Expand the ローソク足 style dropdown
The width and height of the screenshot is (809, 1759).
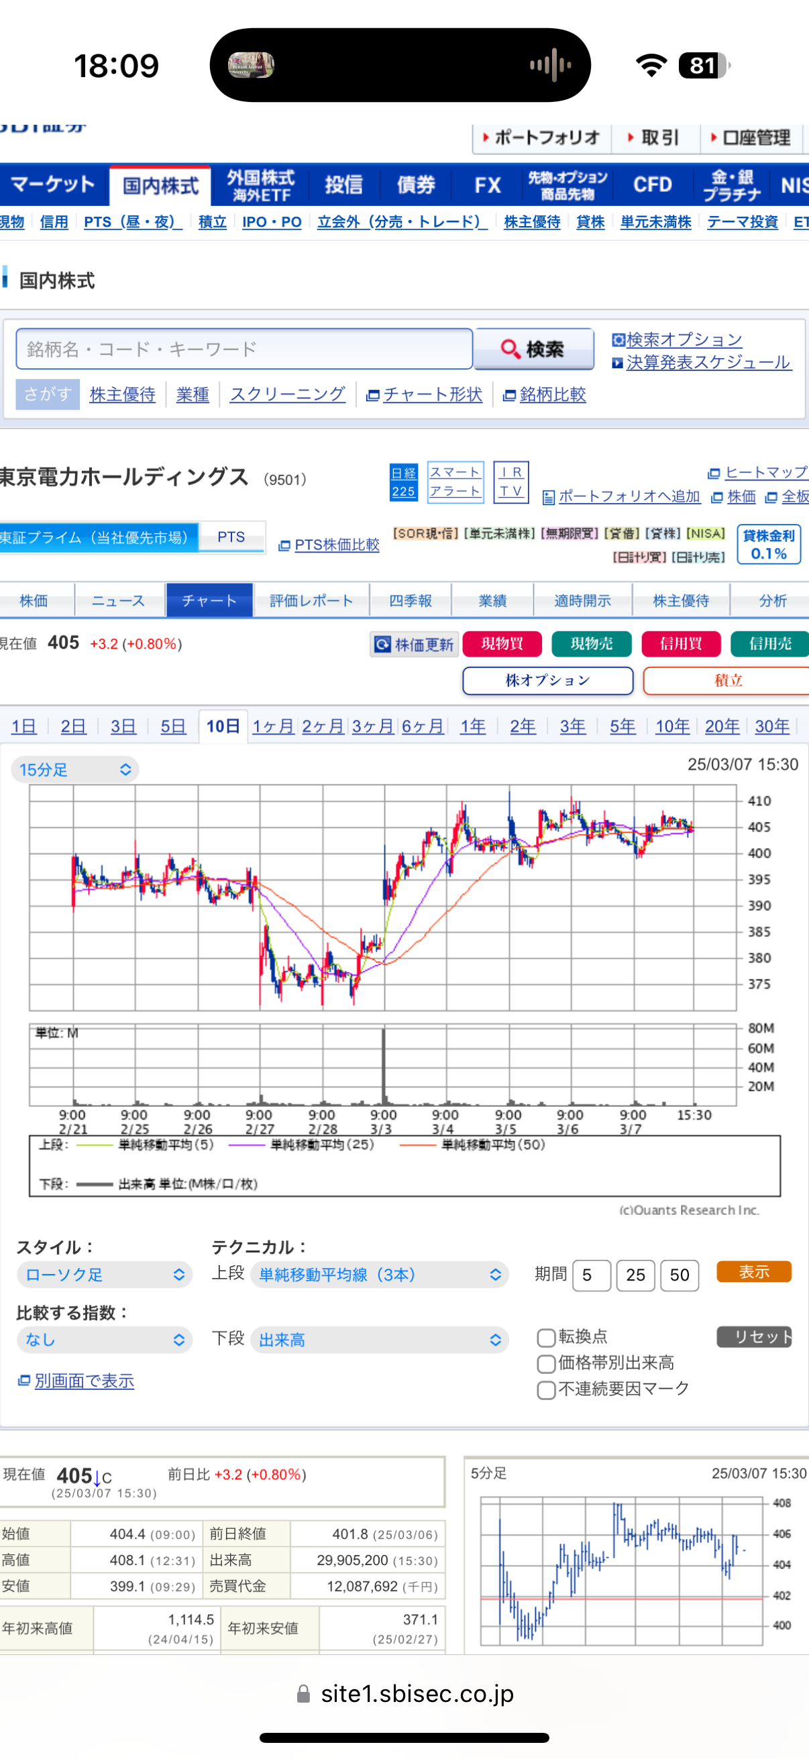point(105,1274)
